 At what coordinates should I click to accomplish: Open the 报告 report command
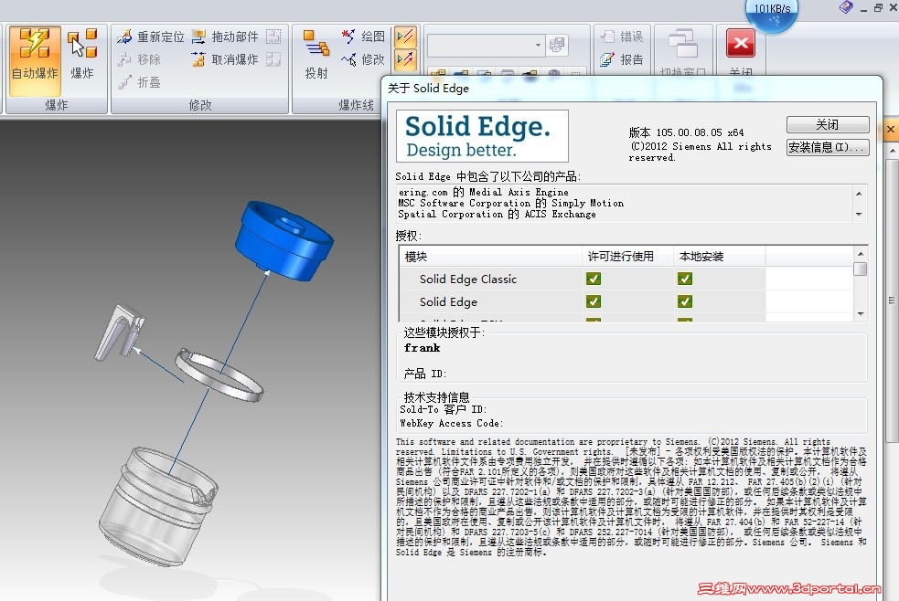point(622,59)
